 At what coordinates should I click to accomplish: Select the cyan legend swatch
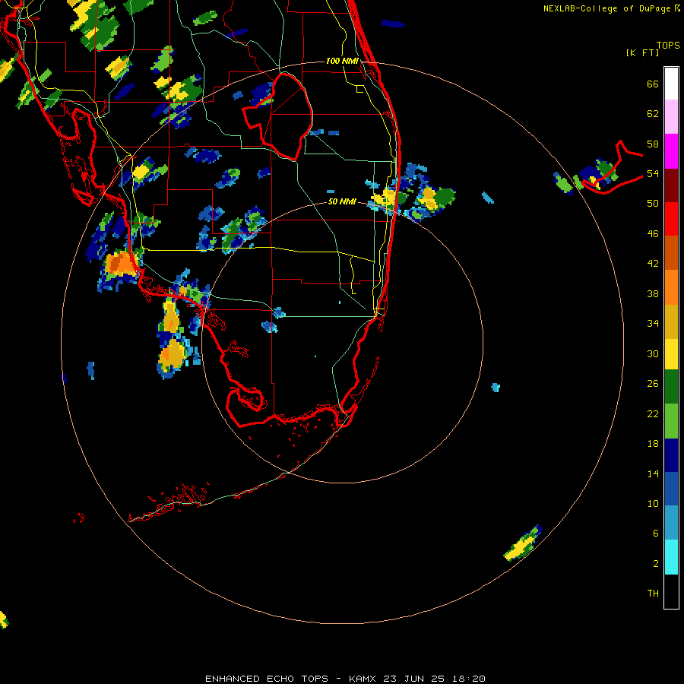[671, 557]
